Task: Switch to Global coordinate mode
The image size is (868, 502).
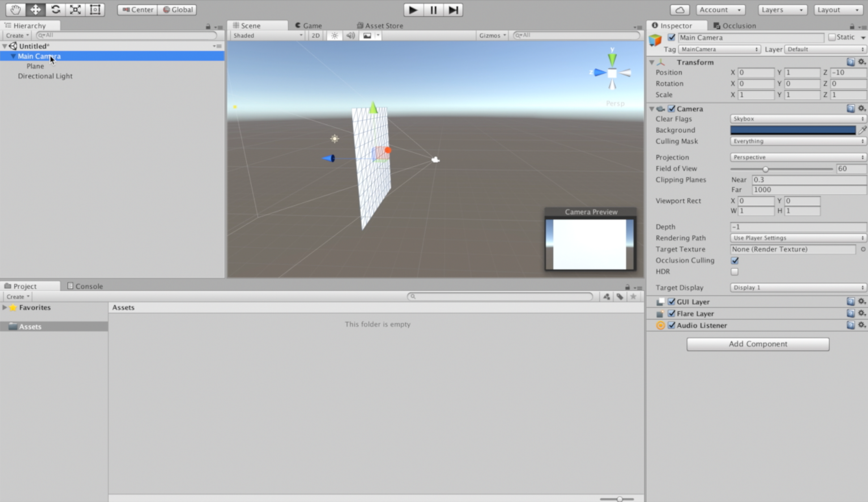Action: point(177,10)
